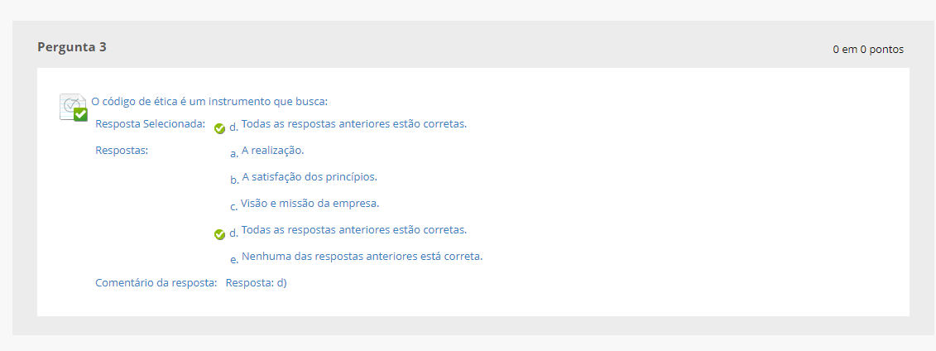Click the "e." option letter marker
Image resolution: width=936 pixels, height=351 pixels.
click(234, 259)
